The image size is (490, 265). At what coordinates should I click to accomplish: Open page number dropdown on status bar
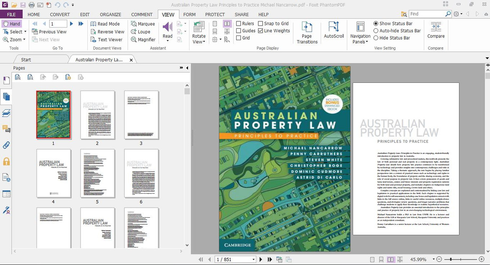click(x=253, y=259)
